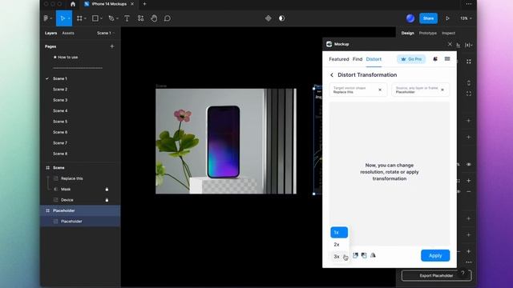The image size is (513, 288).
Task: Select the iPhone 14 Mockups file tab
Action: pos(109,4)
